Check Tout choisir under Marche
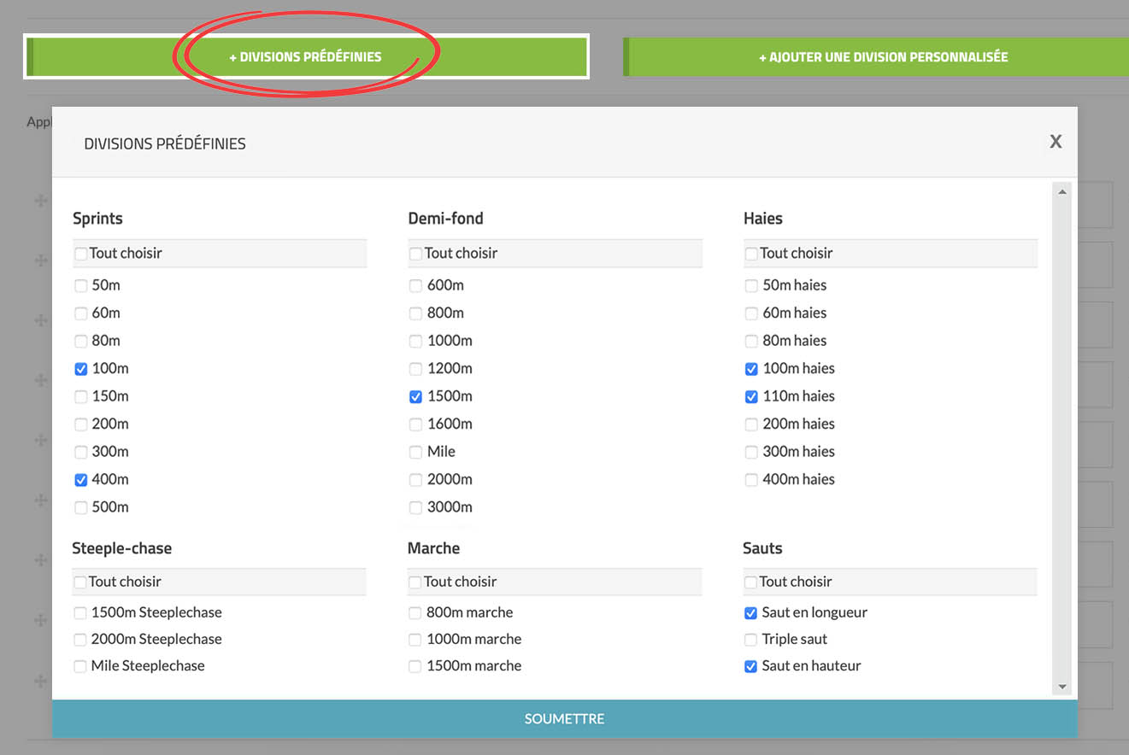This screenshot has width=1129, height=755. (415, 582)
